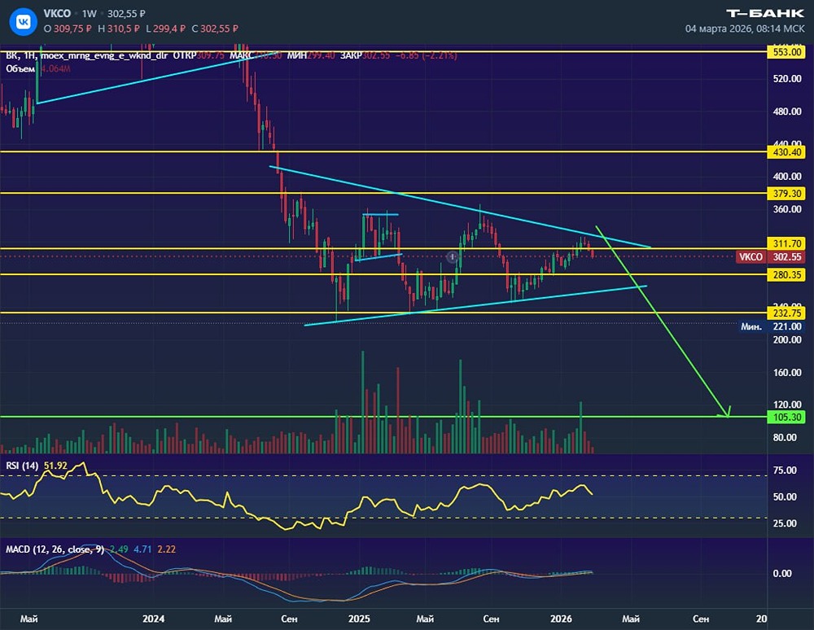Click the VK company logo icon
814x630 pixels.
tap(23, 22)
